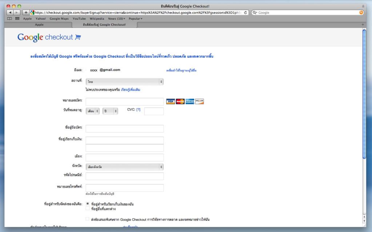The image size is (372, 232).
Task: Click the phone number input field
Action: pos(125,188)
